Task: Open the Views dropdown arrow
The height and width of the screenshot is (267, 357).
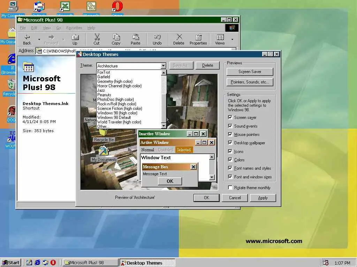Action: 232,39
